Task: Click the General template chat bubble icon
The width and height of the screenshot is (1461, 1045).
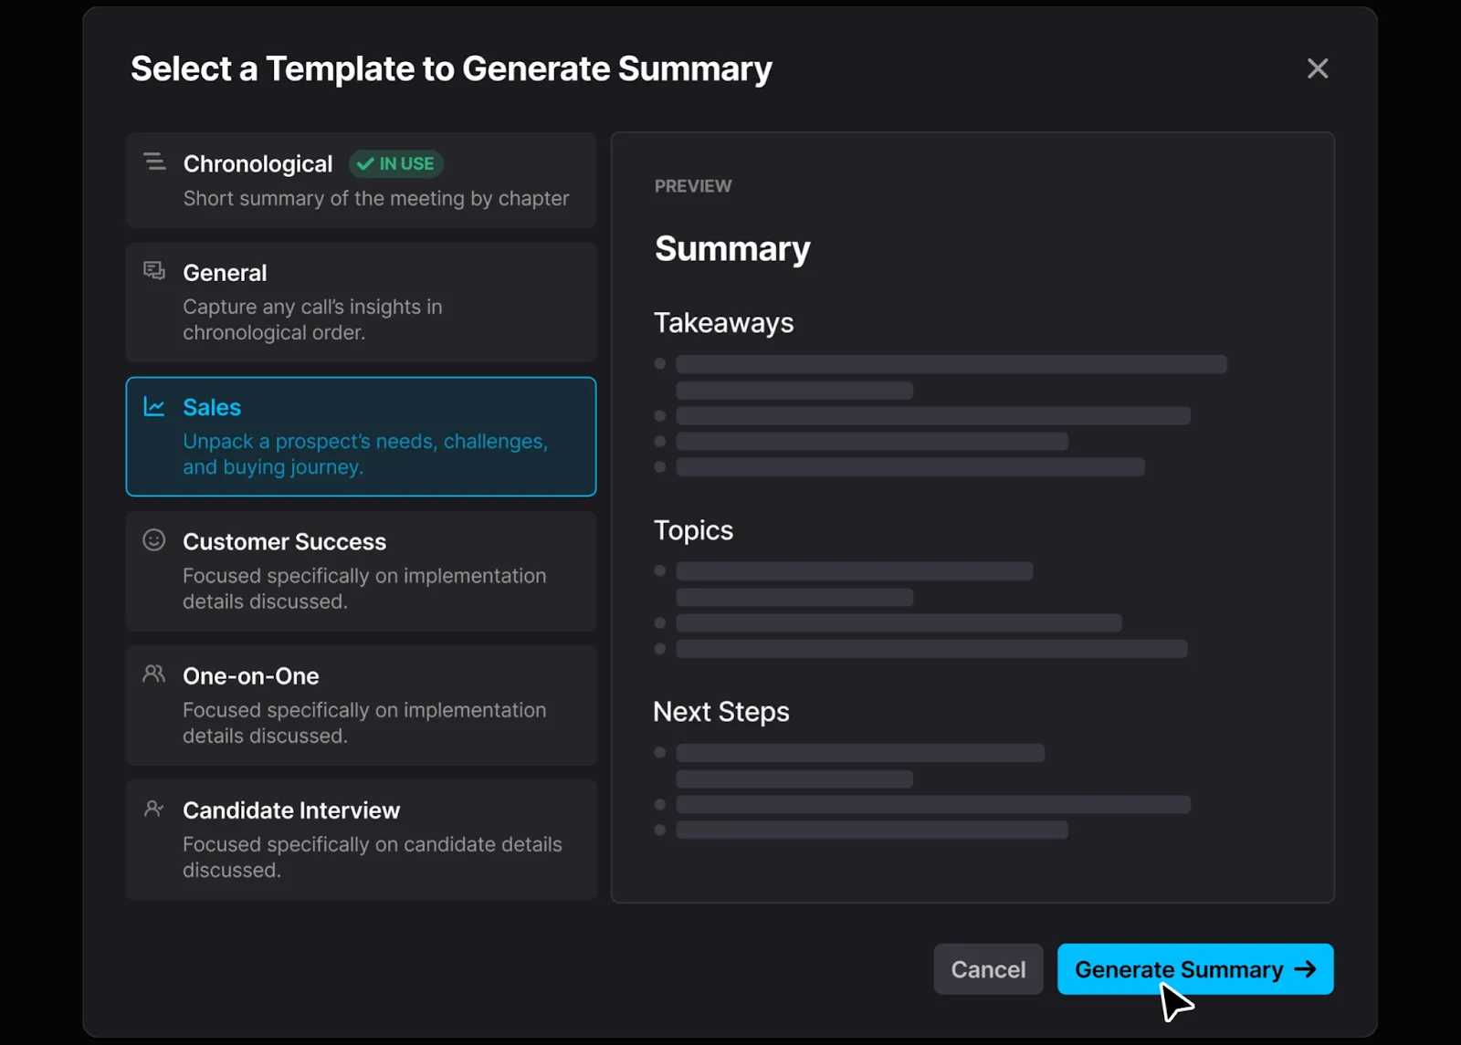Action: point(153,270)
